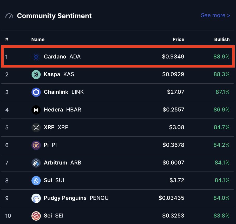This screenshot has width=236, height=224.
Task: Click the Community Sentiment heading
Action: (x=54, y=16)
